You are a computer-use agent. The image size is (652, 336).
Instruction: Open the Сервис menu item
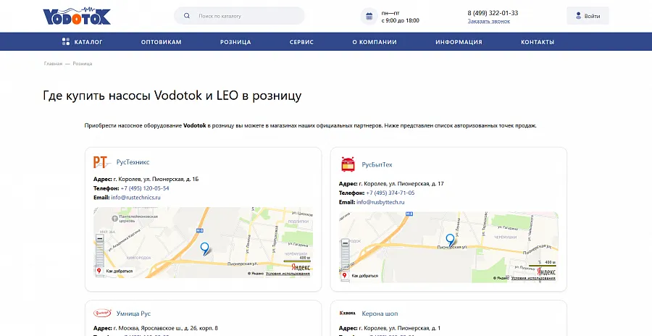point(301,42)
